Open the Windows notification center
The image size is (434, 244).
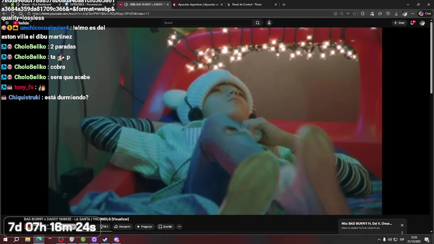point(427,240)
